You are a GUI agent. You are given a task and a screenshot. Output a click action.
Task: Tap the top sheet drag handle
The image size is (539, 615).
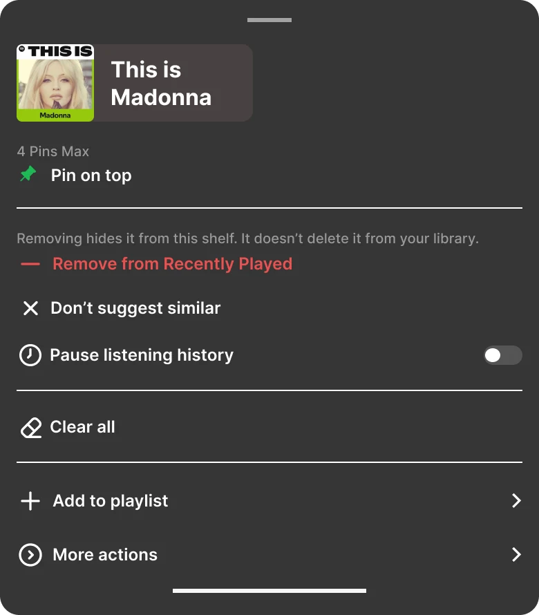point(269,20)
